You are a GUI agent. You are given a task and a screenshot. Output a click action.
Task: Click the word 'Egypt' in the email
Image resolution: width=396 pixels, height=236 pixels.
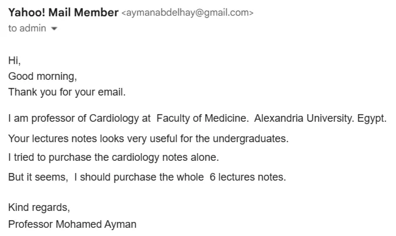tap(370, 118)
